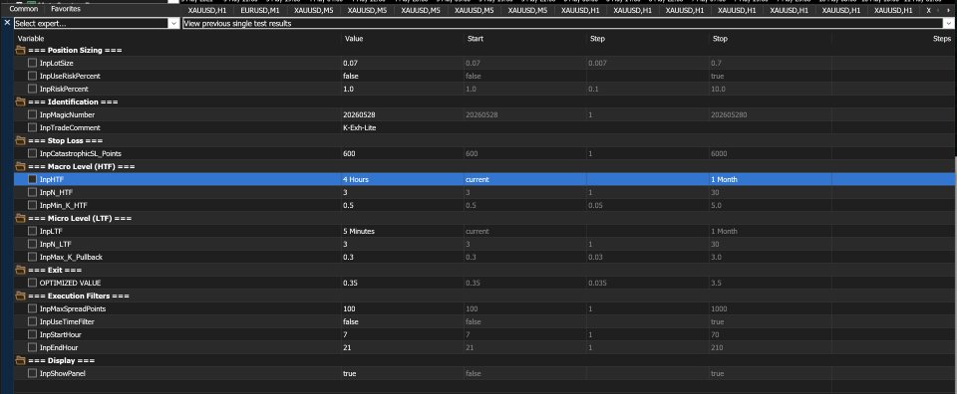Click the Stop Loss group folder icon

click(20, 140)
